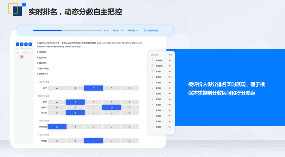Open the red-highlighted question 14
285x157 pixels.
pos(21,57)
